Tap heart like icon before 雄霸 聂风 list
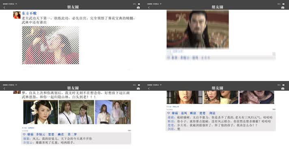Image resolution: width=289 pixels, height=162 pixels. coord(168,113)
